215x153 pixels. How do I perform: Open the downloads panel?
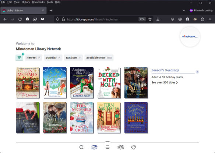coord(158,19)
